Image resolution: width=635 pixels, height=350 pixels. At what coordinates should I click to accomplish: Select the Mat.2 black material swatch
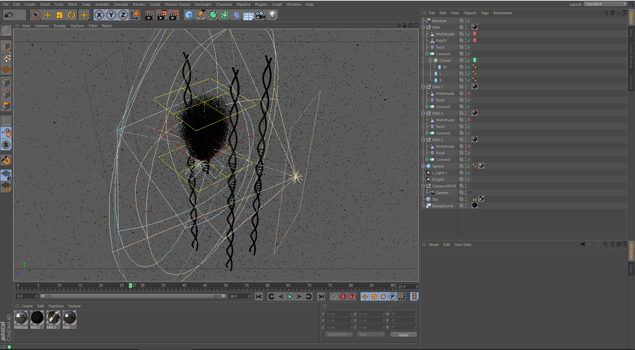[37, 318]
